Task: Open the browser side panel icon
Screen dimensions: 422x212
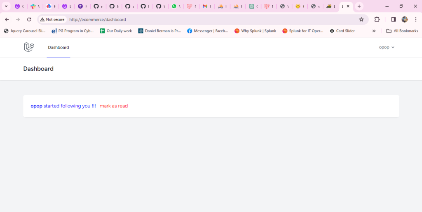Action: [393, 19]
